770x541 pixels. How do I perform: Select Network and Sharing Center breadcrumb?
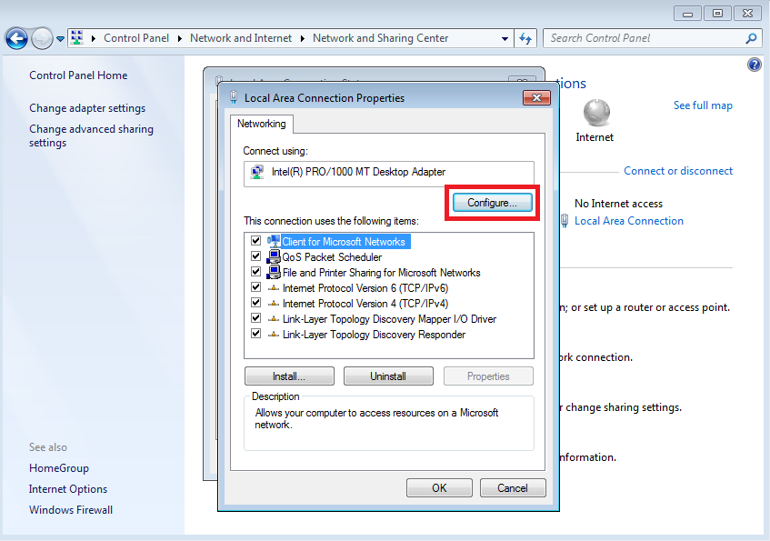click(381, 38)
